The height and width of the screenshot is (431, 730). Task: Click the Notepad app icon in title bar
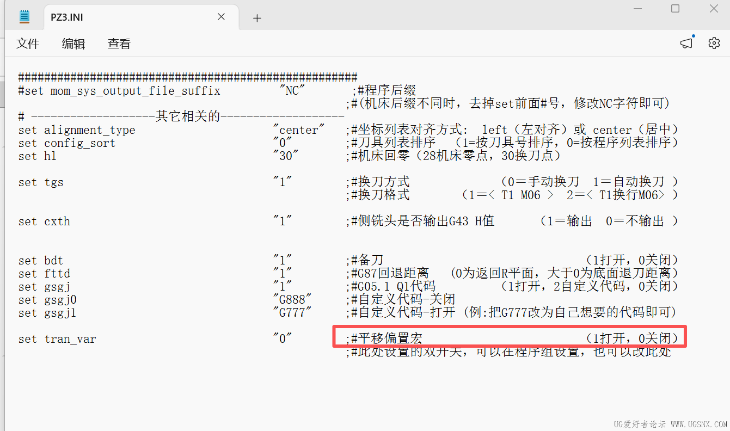pyautogui.click(x=24, y=17)
